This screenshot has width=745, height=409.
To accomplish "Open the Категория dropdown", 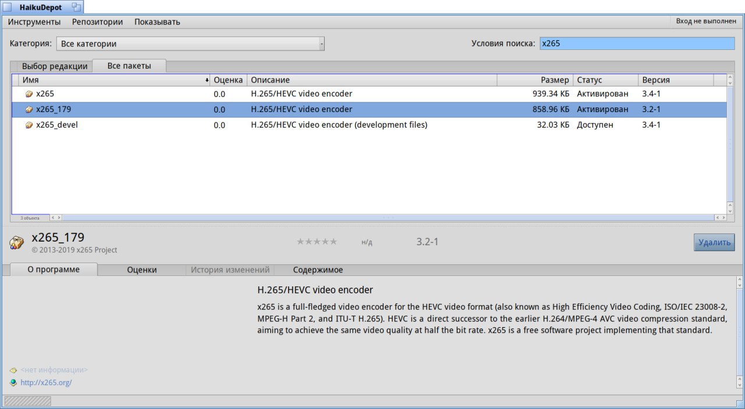I will (x=190, y=44).
